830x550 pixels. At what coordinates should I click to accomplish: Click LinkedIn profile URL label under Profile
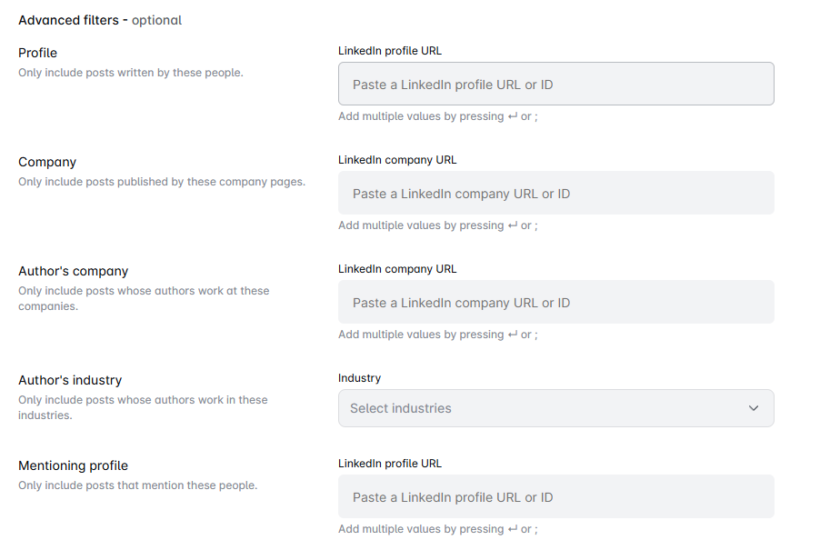(x=390, y=51)
